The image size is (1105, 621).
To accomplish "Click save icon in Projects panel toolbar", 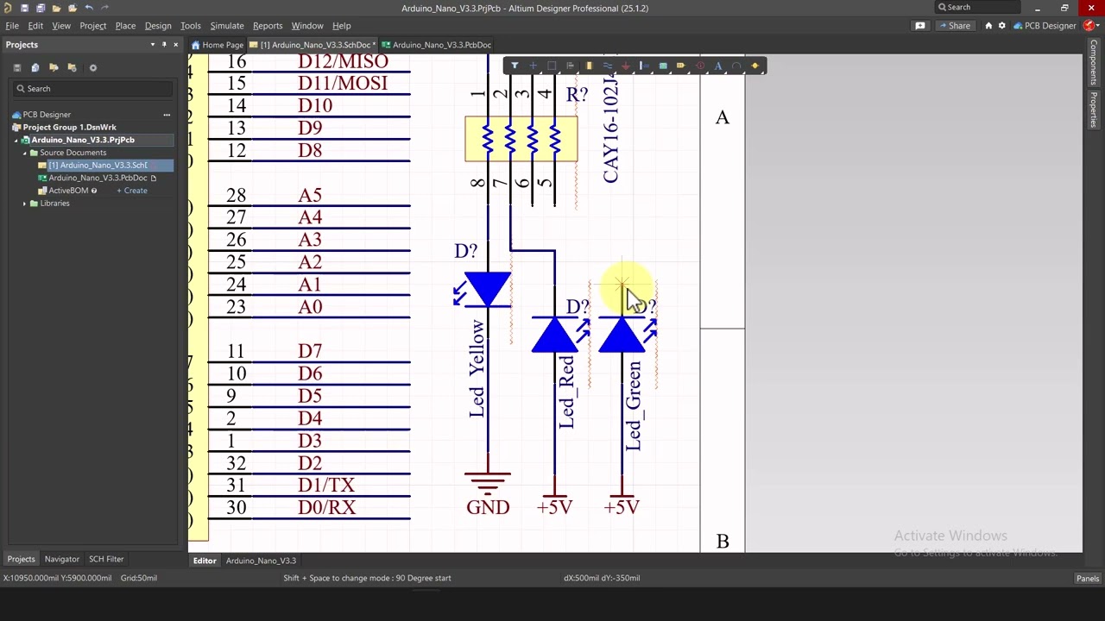I will [16, 67].
